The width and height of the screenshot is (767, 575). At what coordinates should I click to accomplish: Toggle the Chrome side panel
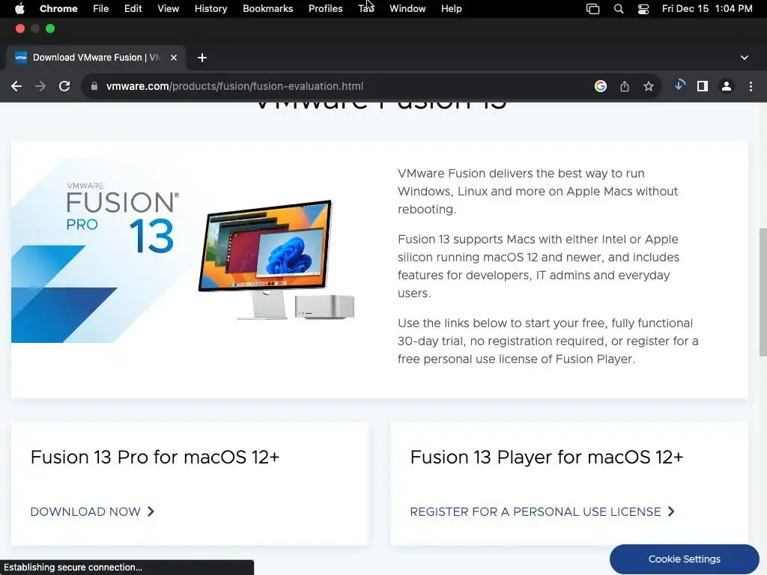(x=703, y=86)
